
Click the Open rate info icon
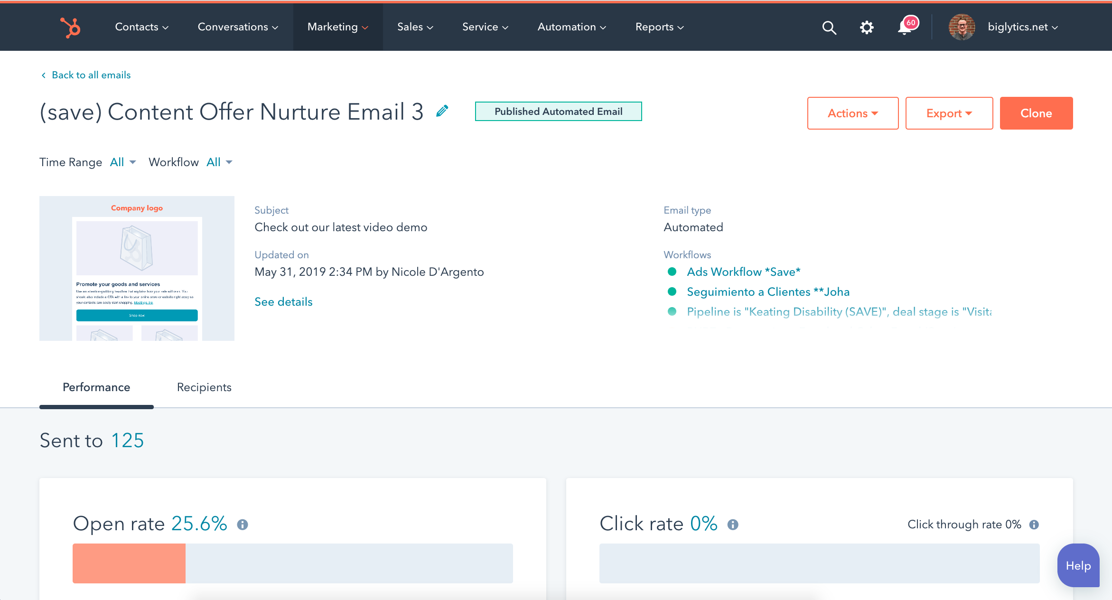[243, 525]
